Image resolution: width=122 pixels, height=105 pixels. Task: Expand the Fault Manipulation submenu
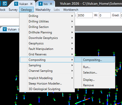point(47,49)
